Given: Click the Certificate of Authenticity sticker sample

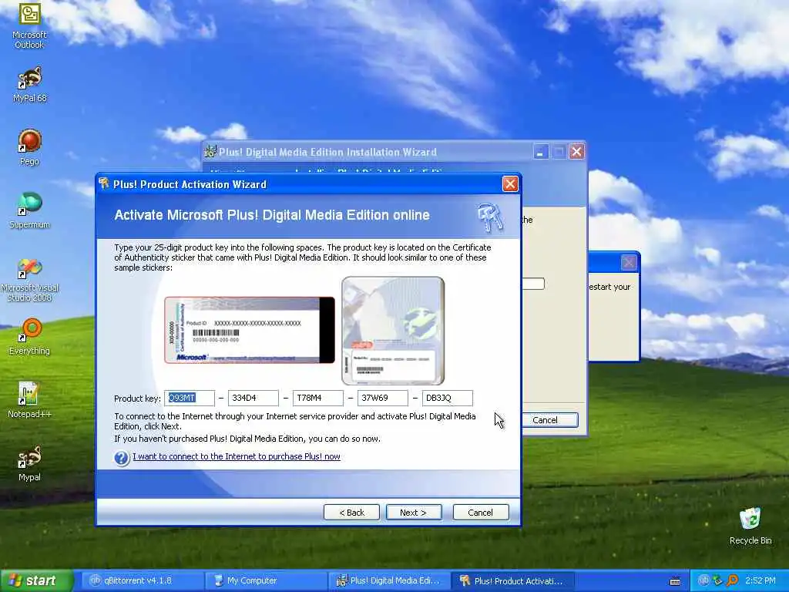Looking at the screenshot, I should tap(250, 330).
